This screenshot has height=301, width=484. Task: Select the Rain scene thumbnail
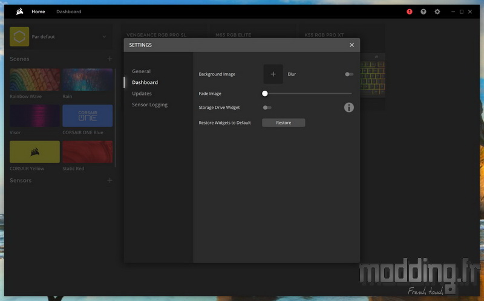[x=87, y=80]
